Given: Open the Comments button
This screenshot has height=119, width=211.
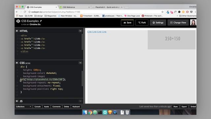Looking at the screenshot, I should (x=56, y=106).
